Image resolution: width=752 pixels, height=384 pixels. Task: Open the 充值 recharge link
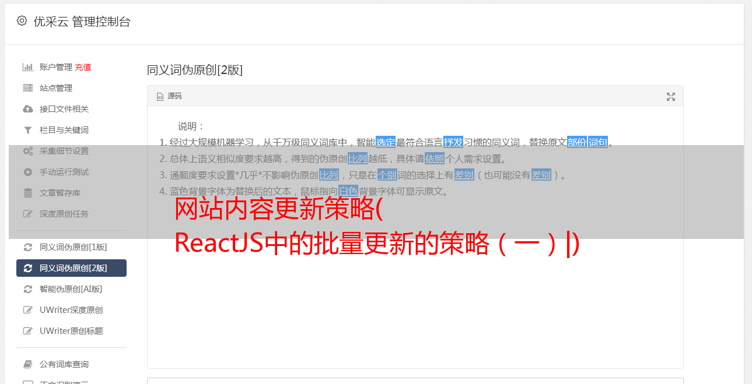pyautogui.click(x=83, y=67)
